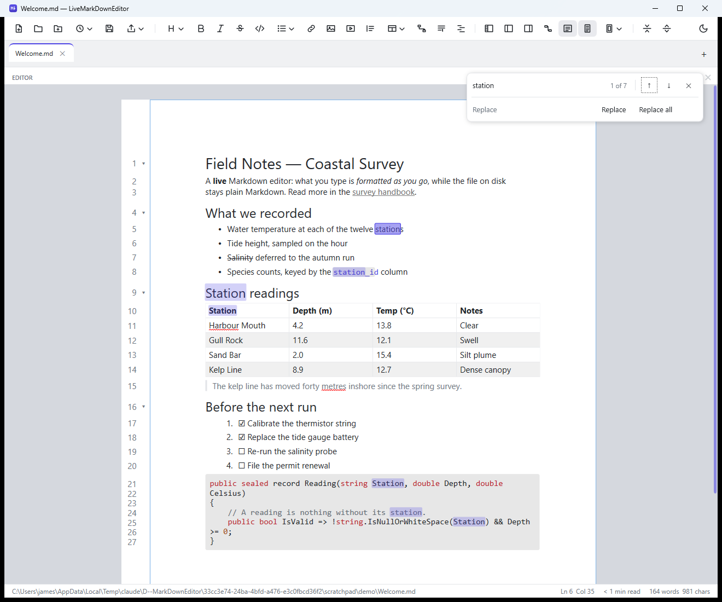Click the numbered-lines toolbar icon next to media

370,28
